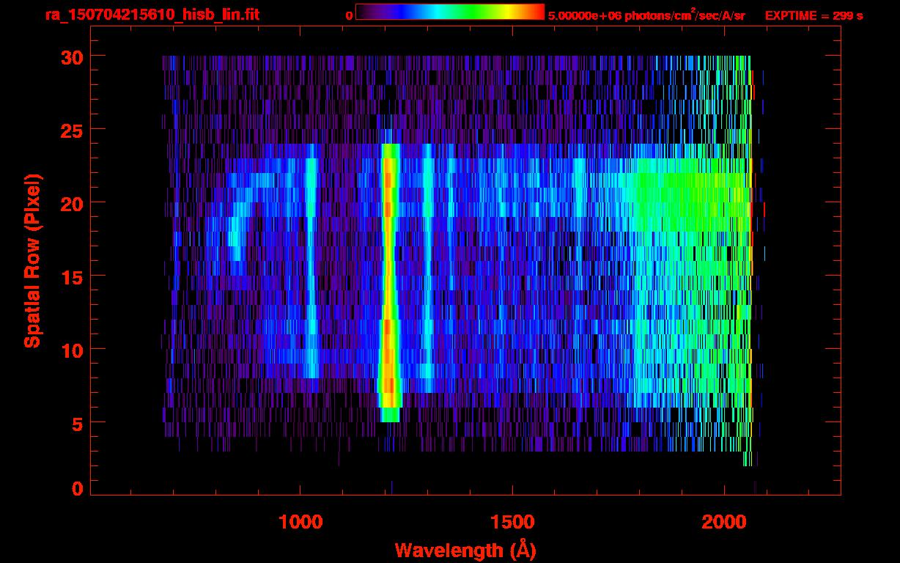Click the cyan emission line just right of 1000 Å

[x=311, y=264]
